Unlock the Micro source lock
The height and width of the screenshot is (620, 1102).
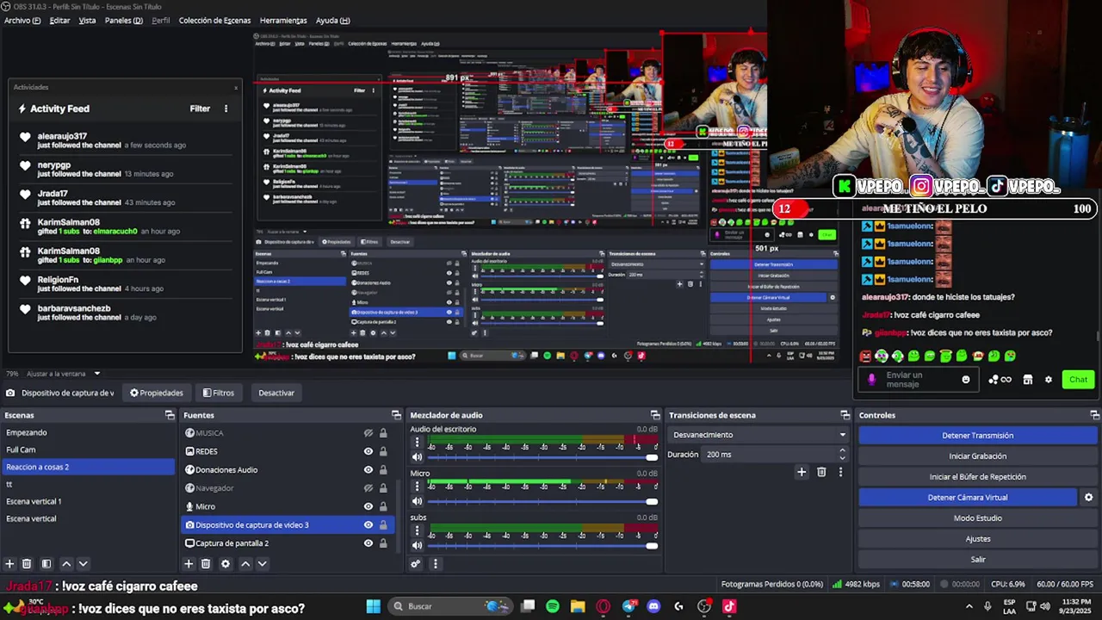pos(383,506)
